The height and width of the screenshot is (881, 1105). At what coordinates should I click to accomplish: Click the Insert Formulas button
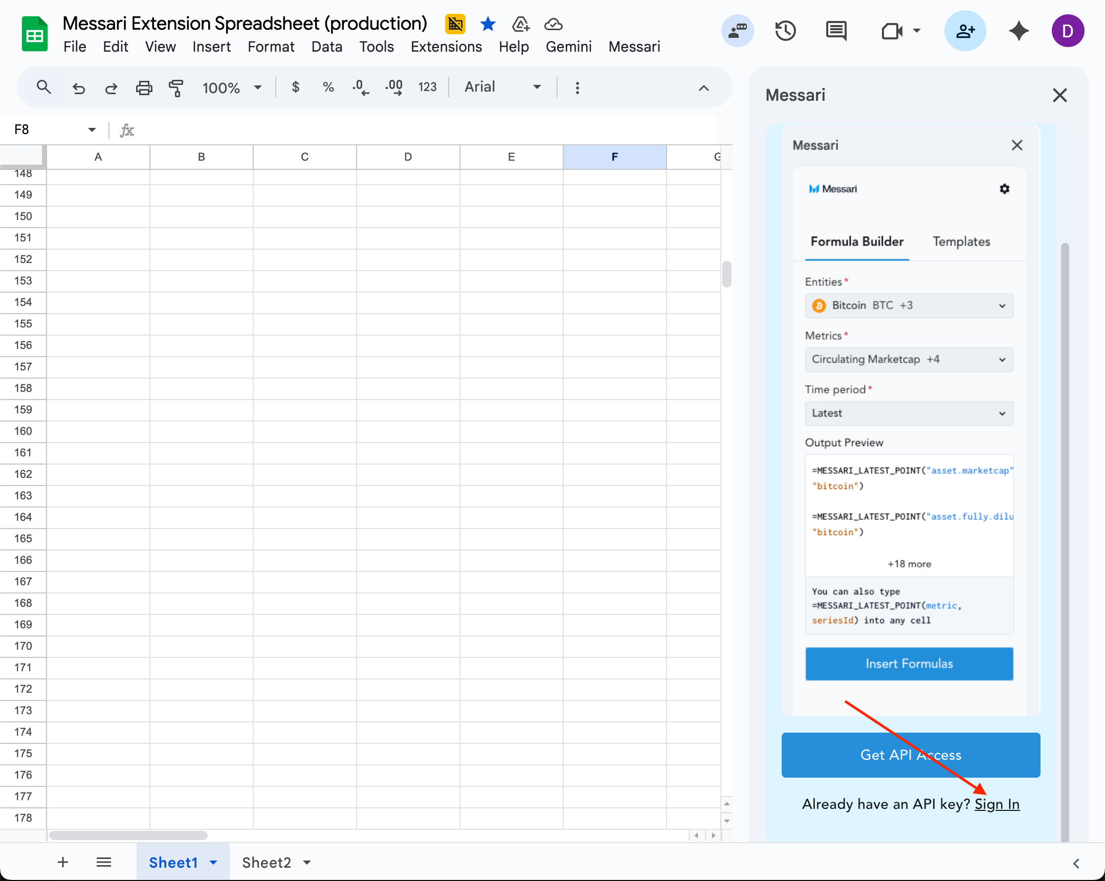(909, 663)
